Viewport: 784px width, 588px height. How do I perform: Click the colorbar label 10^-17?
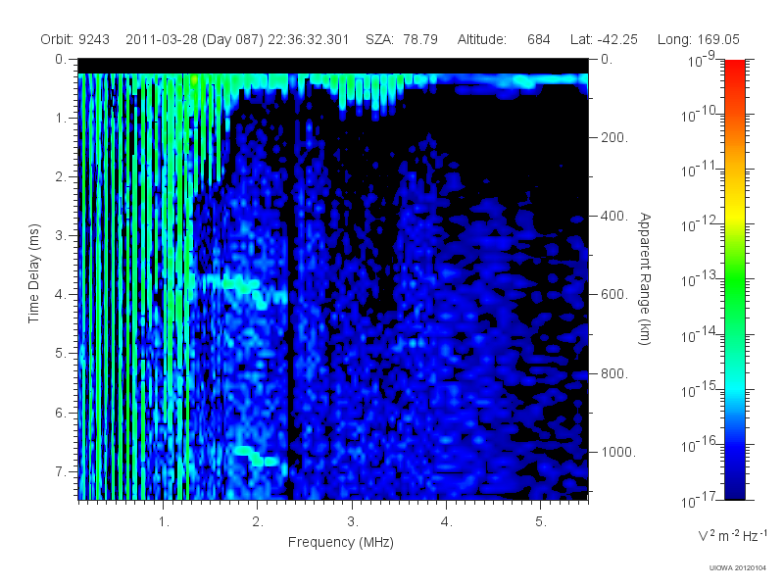[x=699, y=500]
